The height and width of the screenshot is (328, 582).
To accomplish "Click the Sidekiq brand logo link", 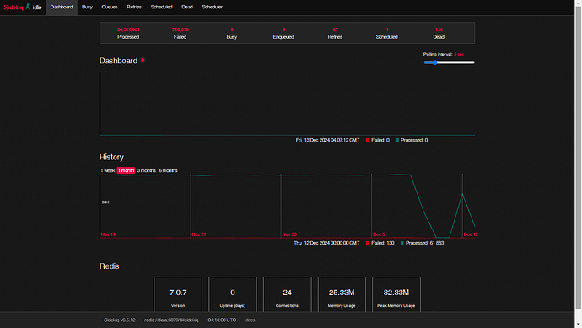I will click(x=13, y=8).
